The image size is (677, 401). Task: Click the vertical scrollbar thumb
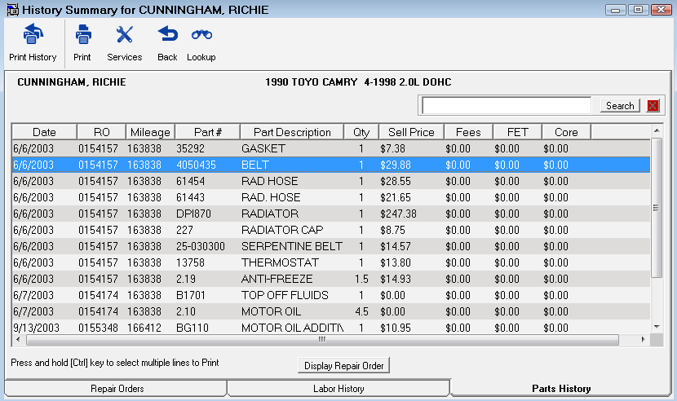pos(657,208)
